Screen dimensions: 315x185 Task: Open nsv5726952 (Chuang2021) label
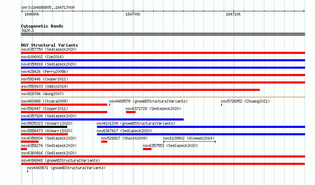click(x=245, y=101)
